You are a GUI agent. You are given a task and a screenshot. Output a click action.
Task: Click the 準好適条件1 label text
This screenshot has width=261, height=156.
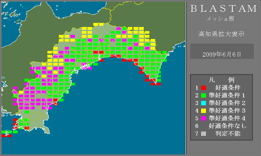pyautogui.click(x=227, y=96)
